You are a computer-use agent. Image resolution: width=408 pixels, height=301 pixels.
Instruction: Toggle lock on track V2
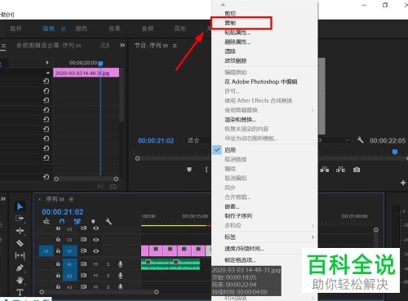(58, 239)
